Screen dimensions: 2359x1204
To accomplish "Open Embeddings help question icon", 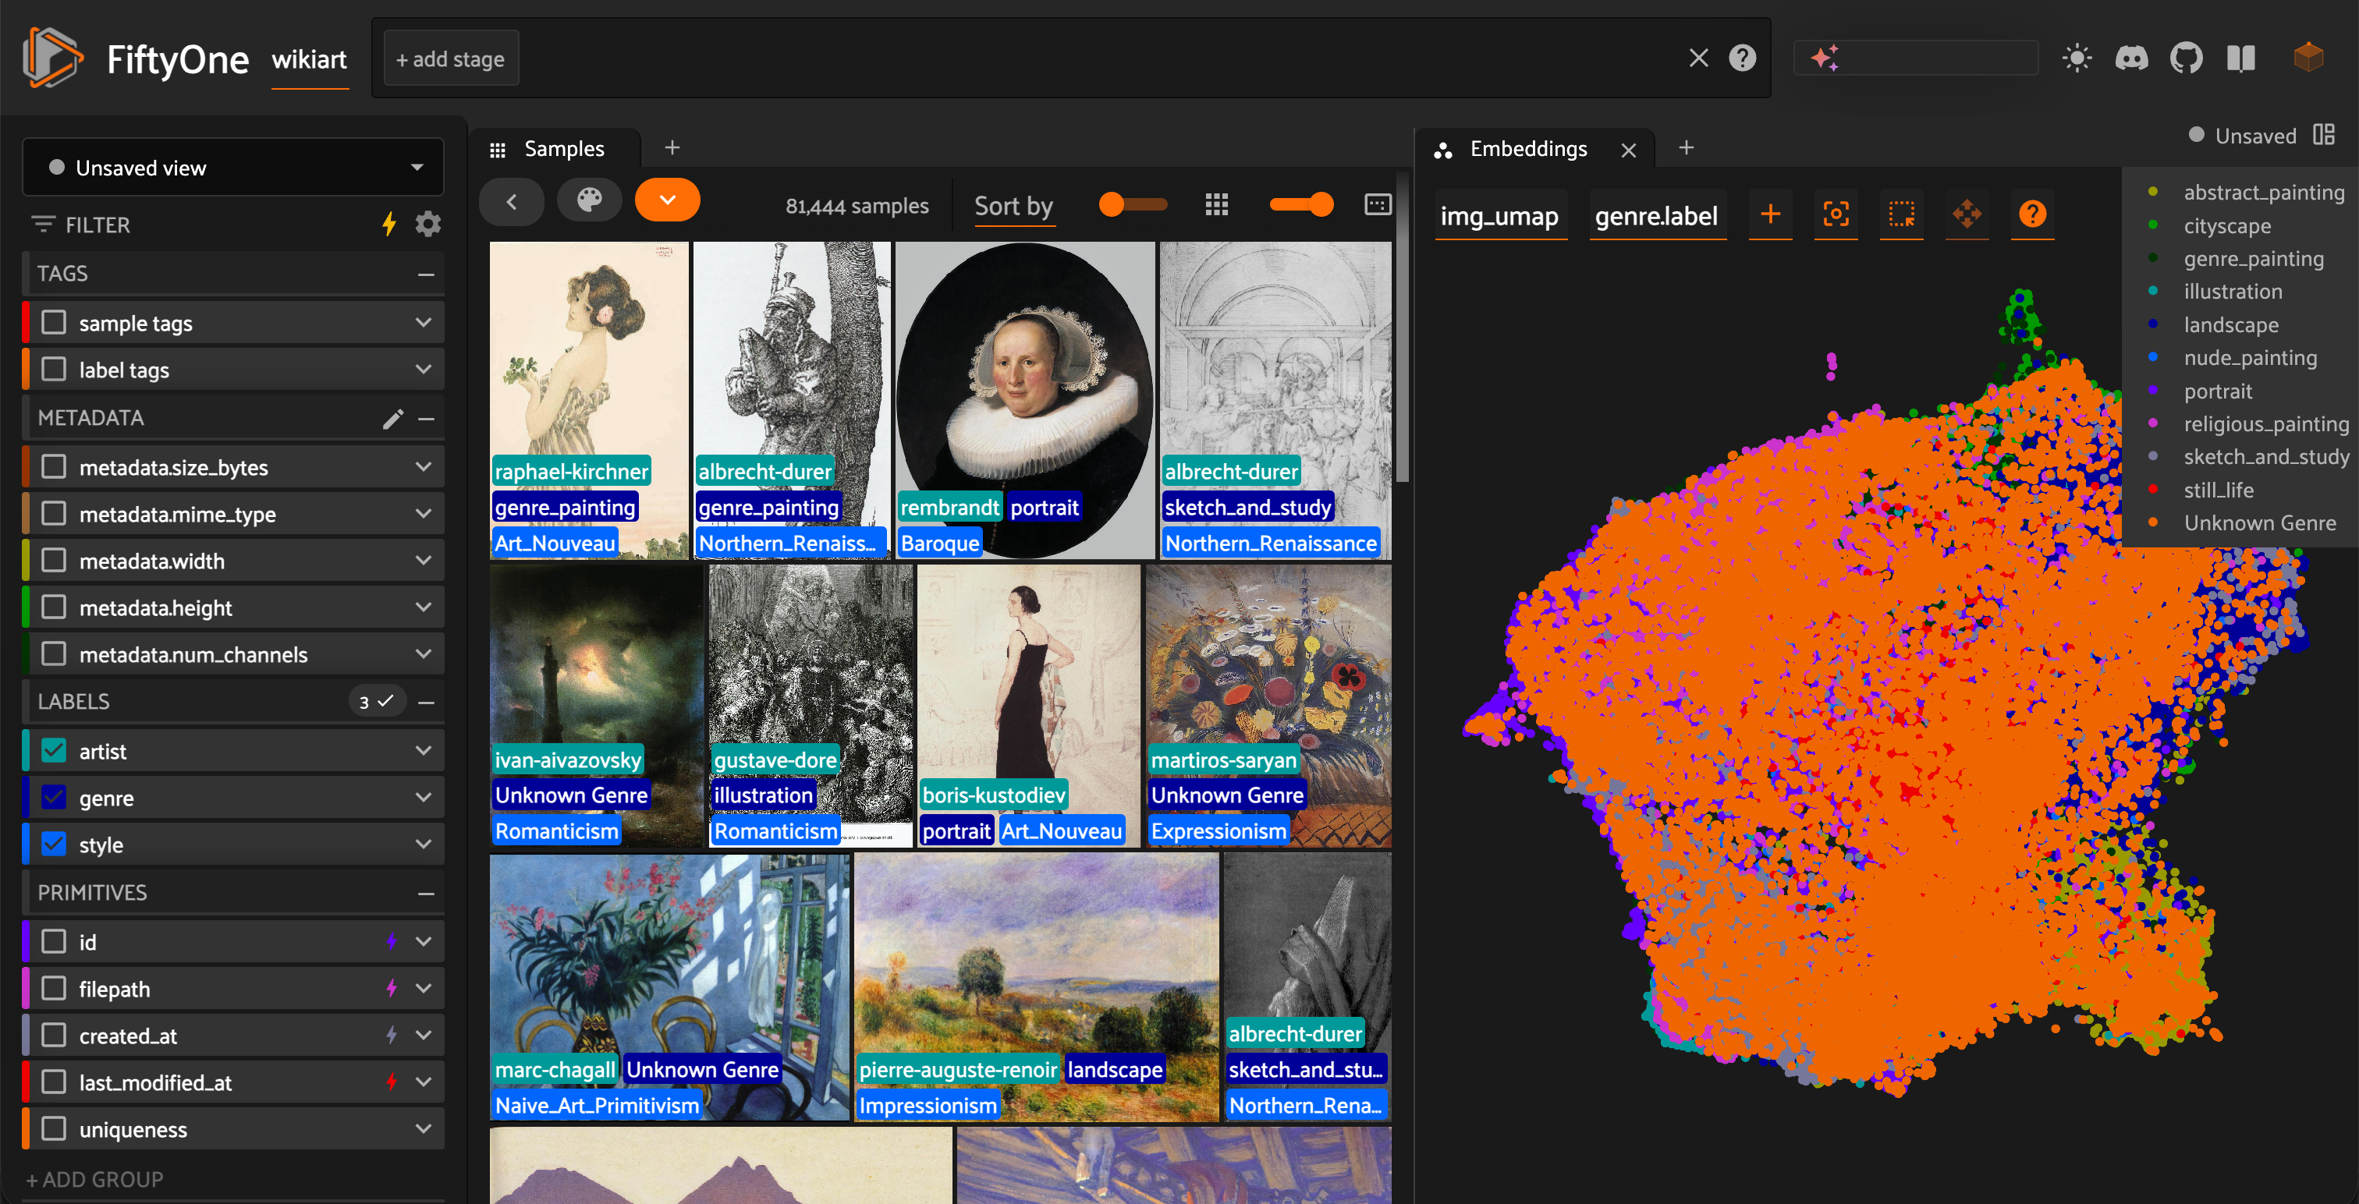I will [2032, 215].
